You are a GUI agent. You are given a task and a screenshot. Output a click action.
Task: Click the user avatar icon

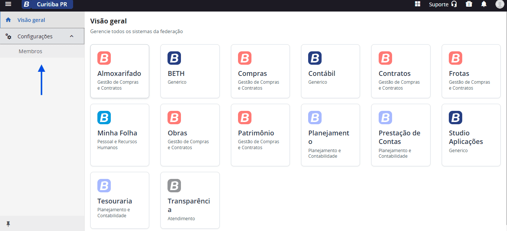click(500, 4)
